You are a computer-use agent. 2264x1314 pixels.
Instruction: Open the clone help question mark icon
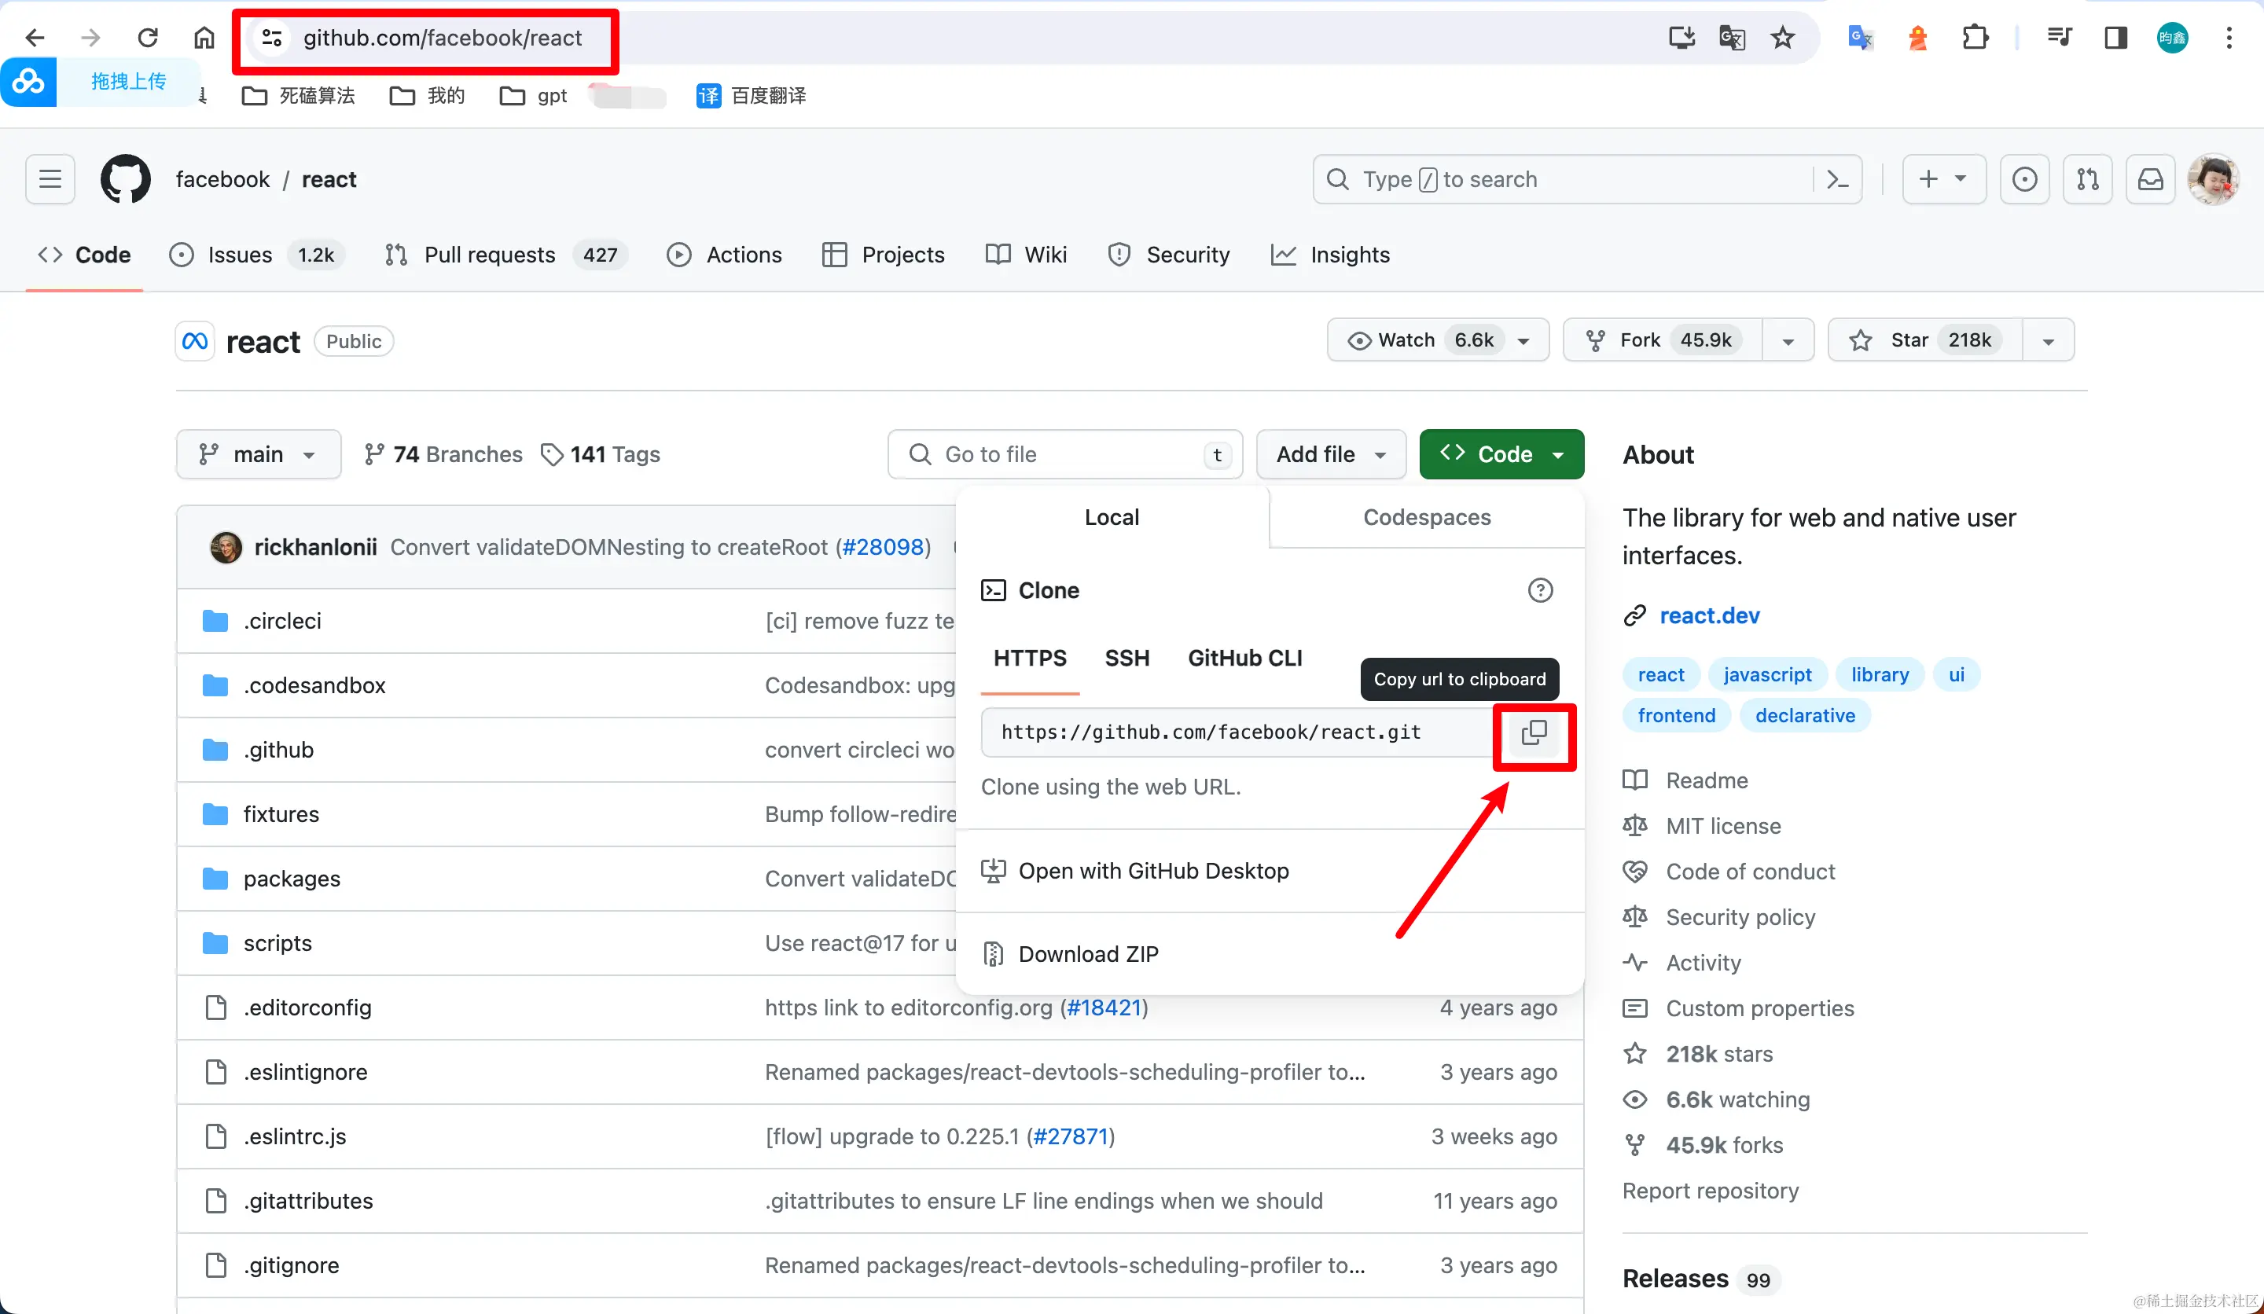(x=1540, y=590)
